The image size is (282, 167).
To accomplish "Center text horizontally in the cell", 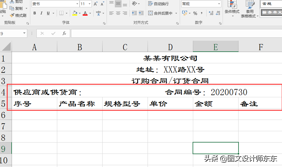I will tap(118, 13).
